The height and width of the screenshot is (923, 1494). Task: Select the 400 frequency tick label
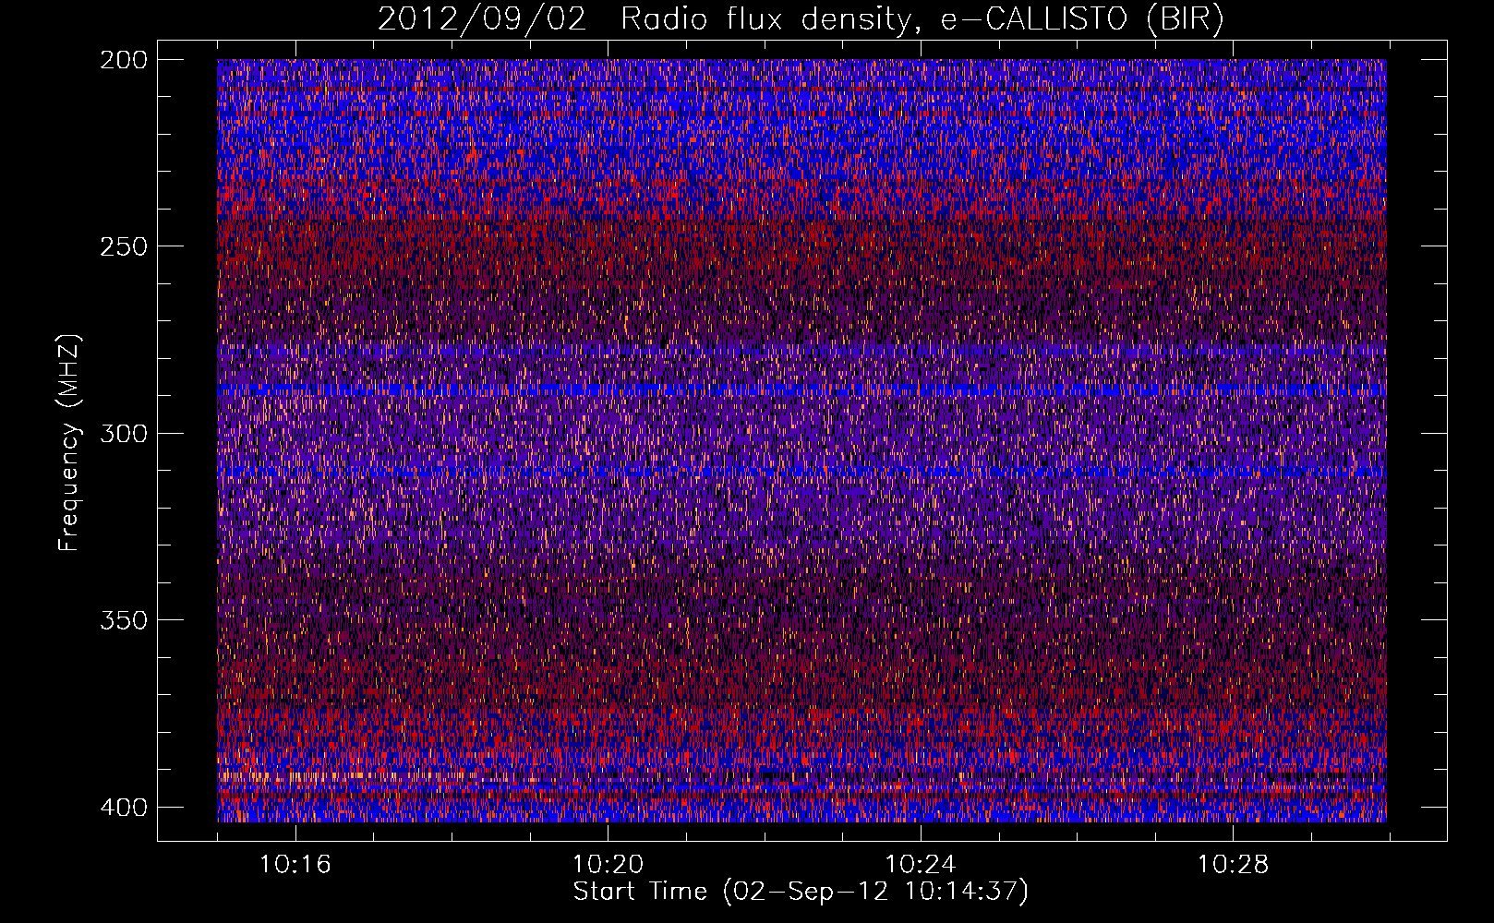click(x=123, y=808)
